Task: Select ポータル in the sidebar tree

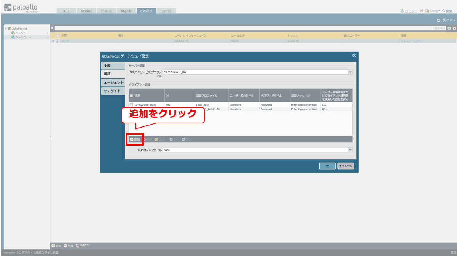Action: [x=21, y=33]
